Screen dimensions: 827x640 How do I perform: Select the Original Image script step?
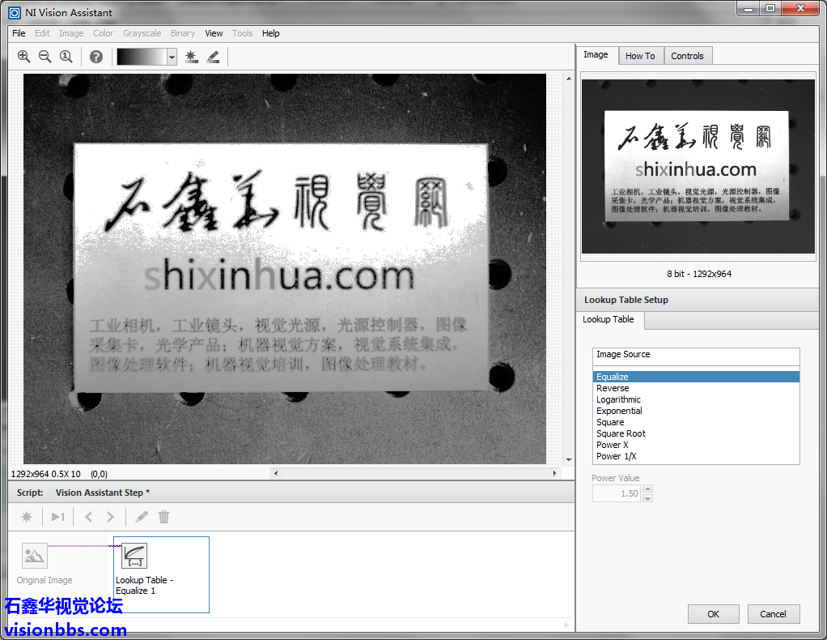35,556
